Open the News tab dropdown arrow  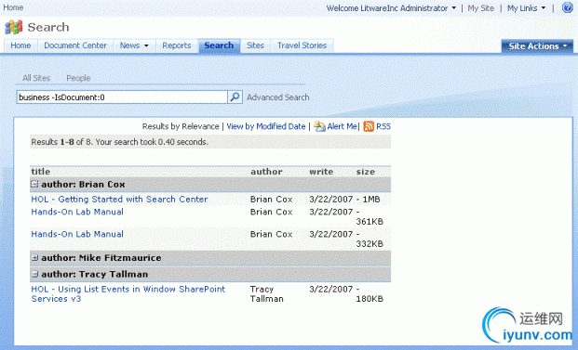[x=146, y=45]
